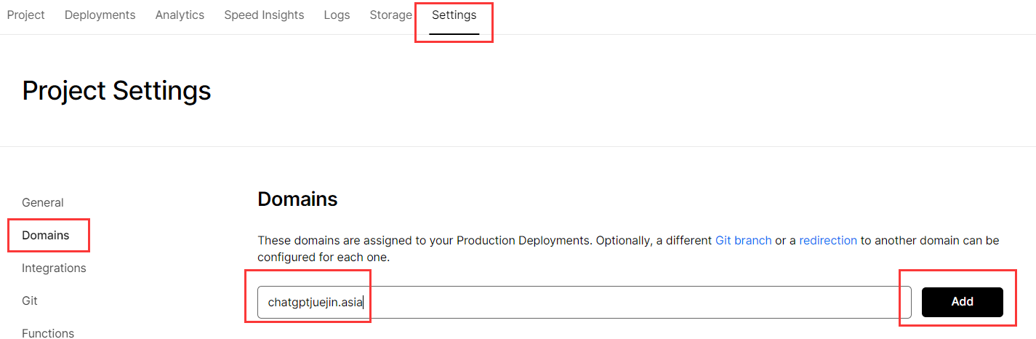Go to the Analytics tab
This screenshot has width=1036, height=339.
pos(180,15)
